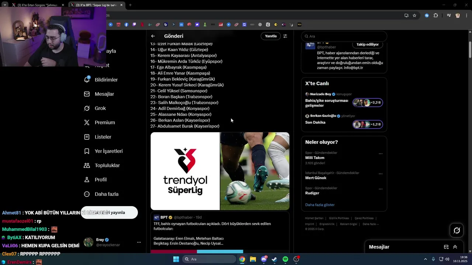Image resolution: width=472 pixels, height=265 pixels.
Task: Open more options for Rudiger trend
Action: [381, 189]
